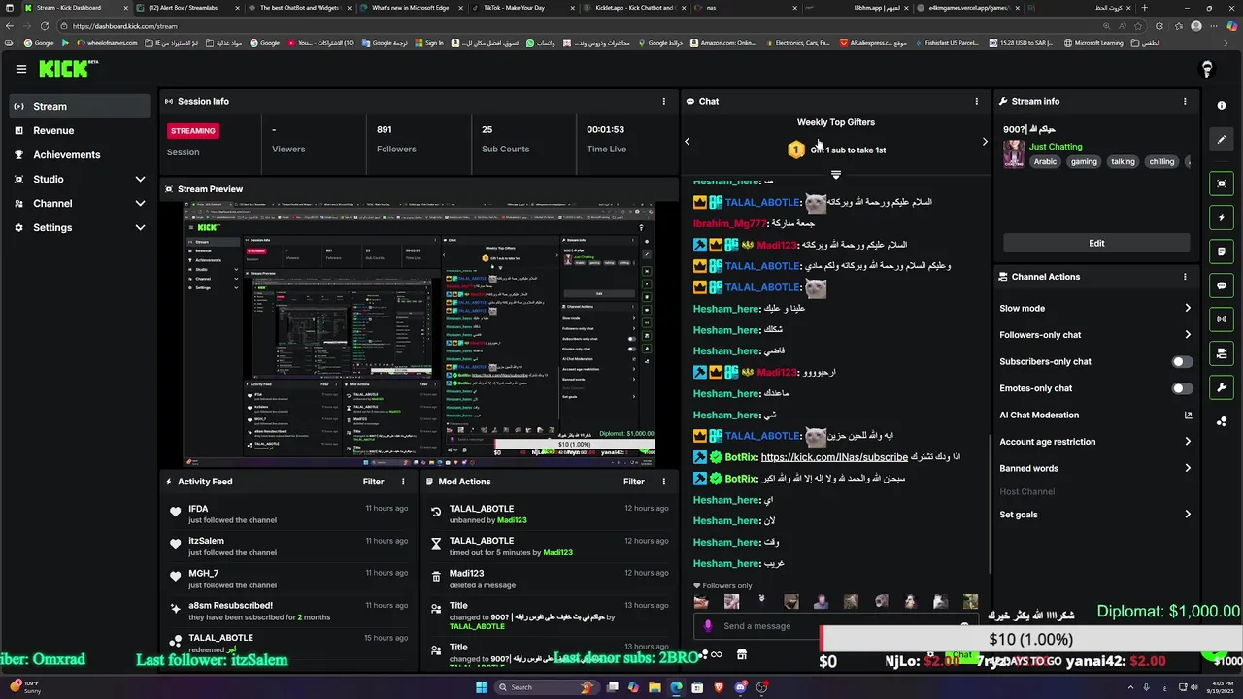Viewport: 1243px width, 699px height.
Task: Click the lightbulb icon in top right
Action: [1207, 69]
